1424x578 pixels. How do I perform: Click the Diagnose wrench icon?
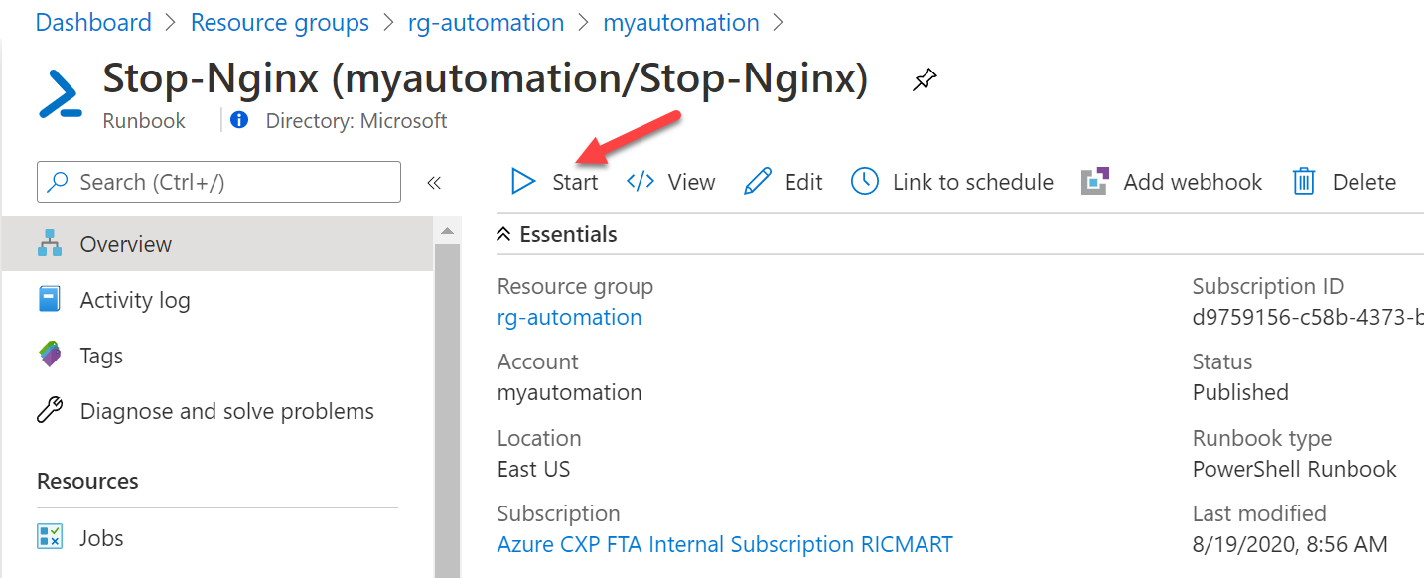pyautogui.click(x=50, y=411)
